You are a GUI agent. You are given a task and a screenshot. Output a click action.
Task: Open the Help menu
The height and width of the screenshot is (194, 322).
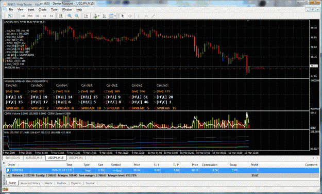point(79,10)
